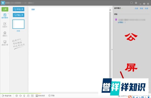Click the square panel icon in title bar
Image resolution: width=151 pixels, height=98 pixels.
131,3
